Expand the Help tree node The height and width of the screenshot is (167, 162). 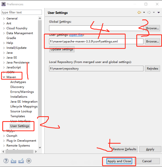pyautogui.click(x=4, y=43)
